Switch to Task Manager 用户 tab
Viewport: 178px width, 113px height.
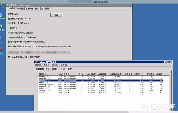tap(70, 69)
